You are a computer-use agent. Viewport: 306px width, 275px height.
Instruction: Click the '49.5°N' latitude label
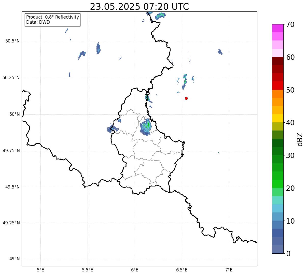pos(12,187)
